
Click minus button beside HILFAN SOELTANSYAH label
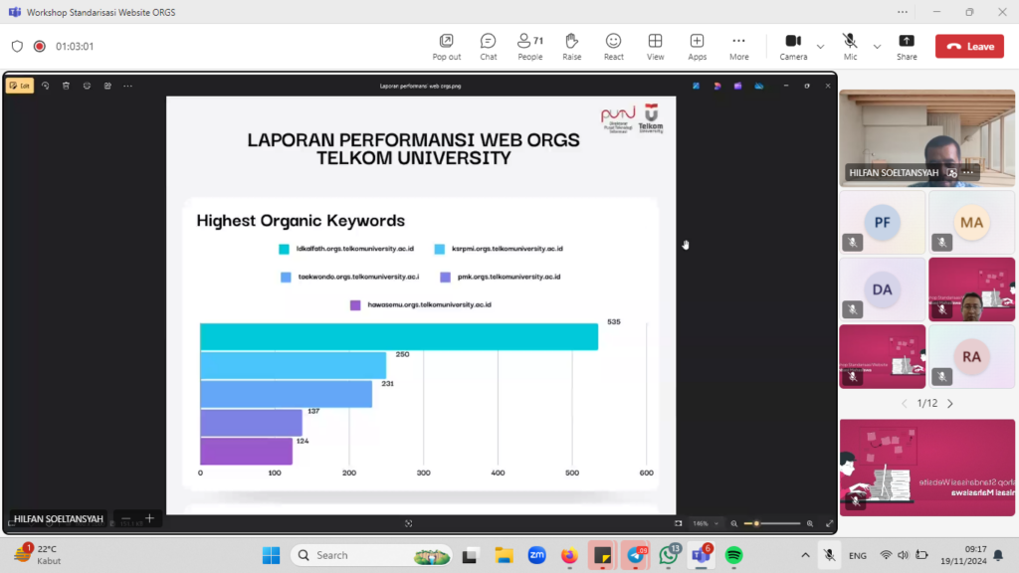coord(126,518)
